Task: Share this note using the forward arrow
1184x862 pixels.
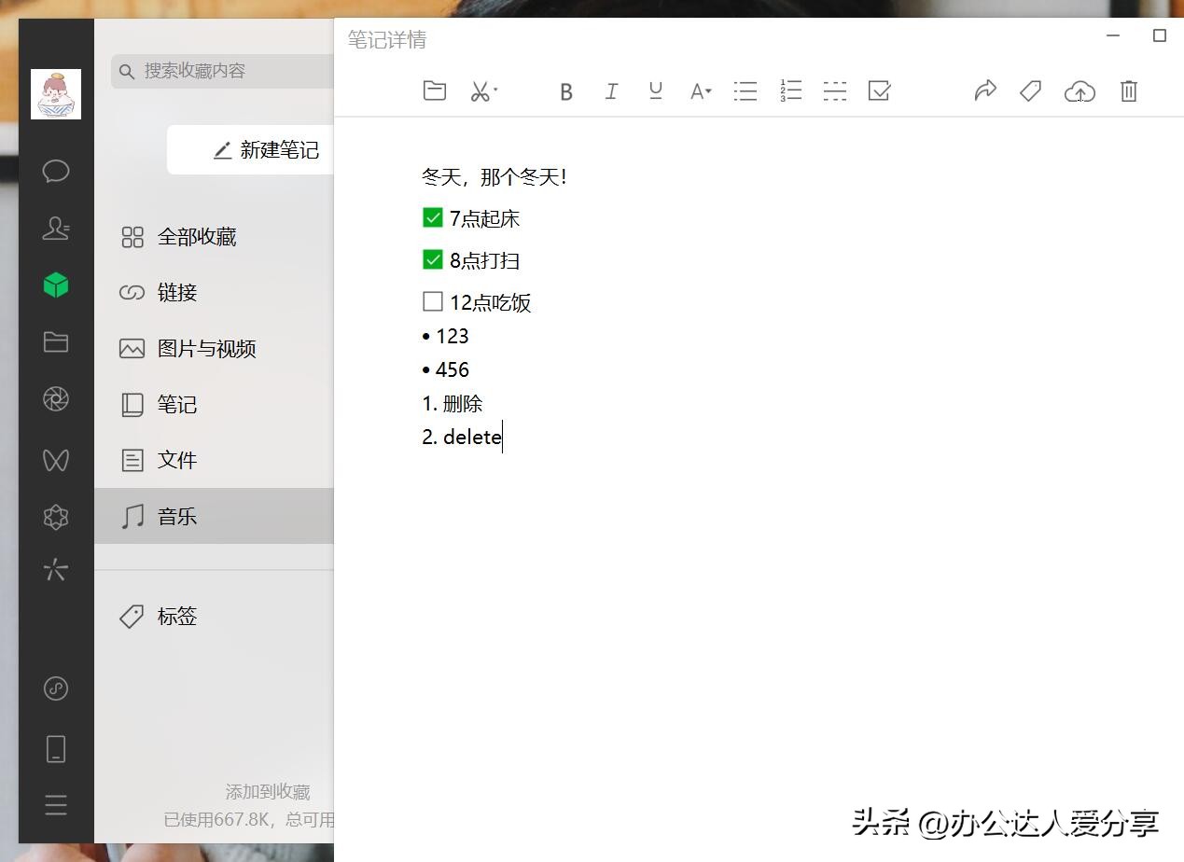Action: coord(985,90)
